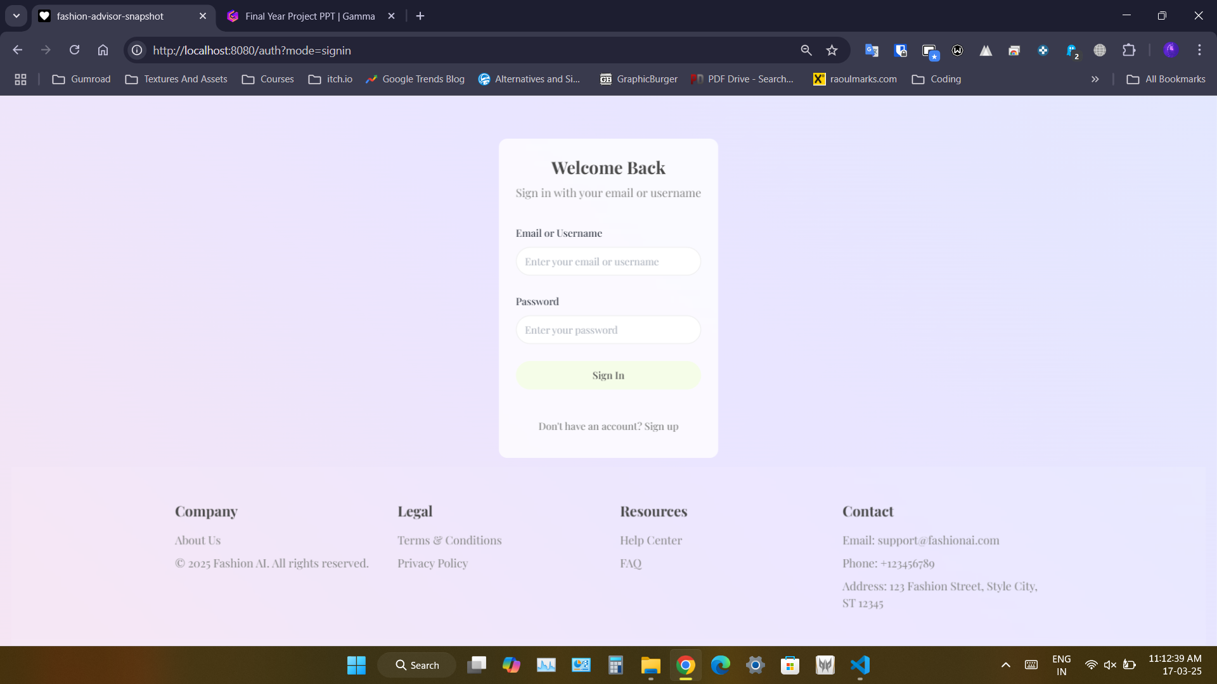1217x684 pixels.
Task: Reload the page using the refresh icon
Action: coord(74,50)
